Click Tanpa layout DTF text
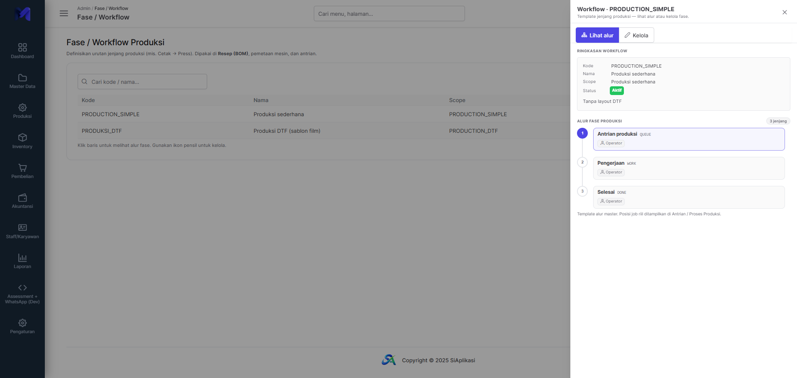Image resolution: width=797 pixels, height=378 pixels. tap(602, 101)
